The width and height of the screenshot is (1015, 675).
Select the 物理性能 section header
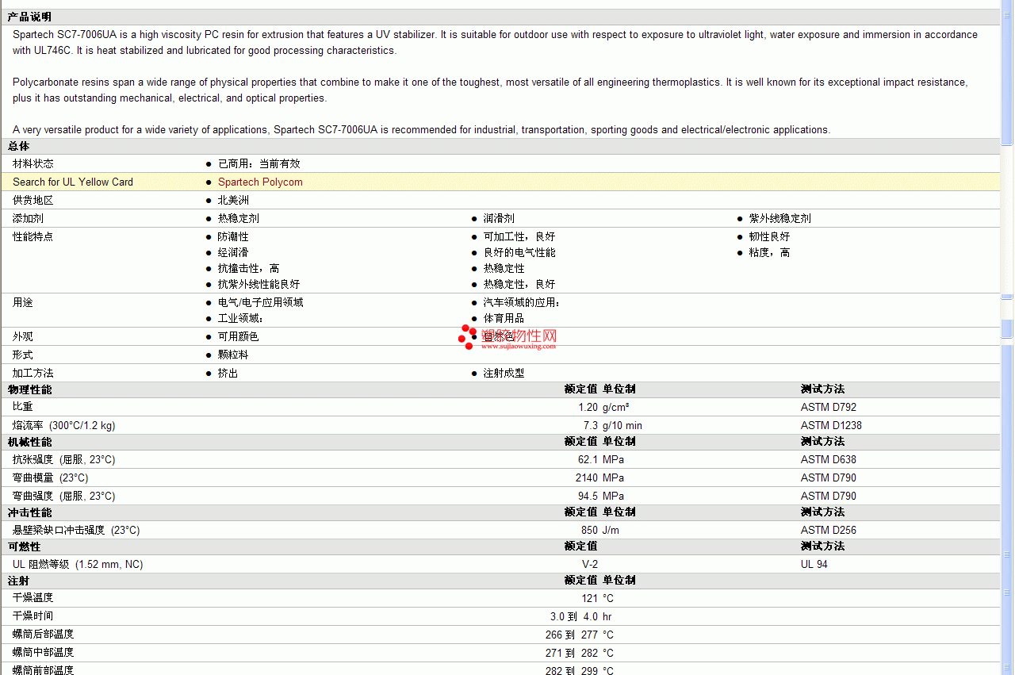click(x=29, y=389)
